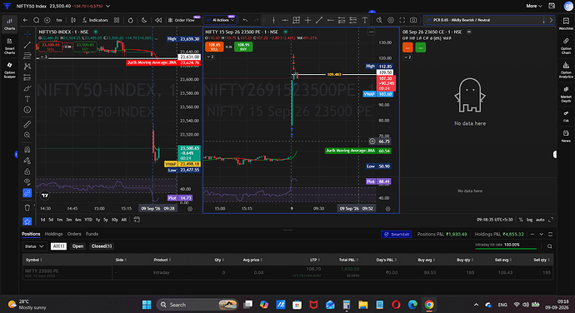Open the Option Chain sidebar panel
This screenshot has width=575, height=313.
[566, 46]
